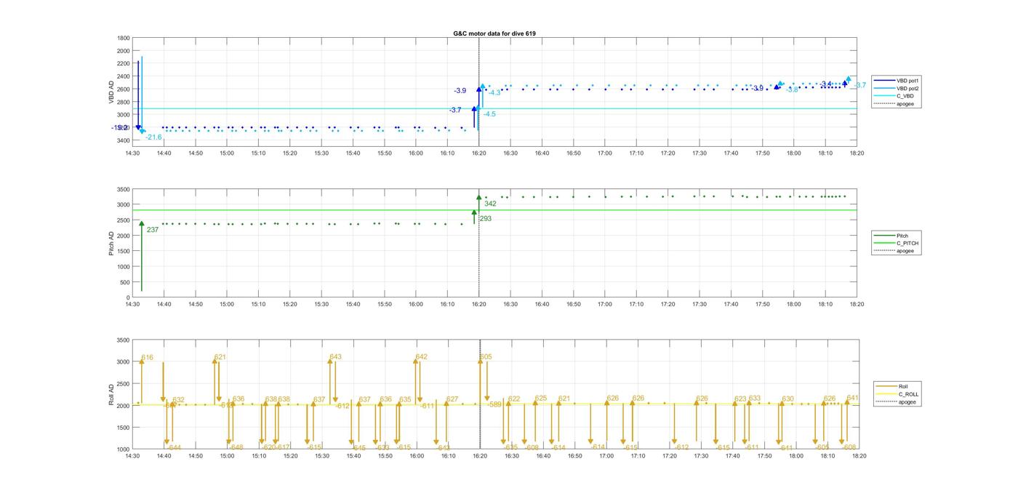Viewport: 1018px width, 504px height.
Task: Click the "632" roll data label
Action: click(178, 400)
